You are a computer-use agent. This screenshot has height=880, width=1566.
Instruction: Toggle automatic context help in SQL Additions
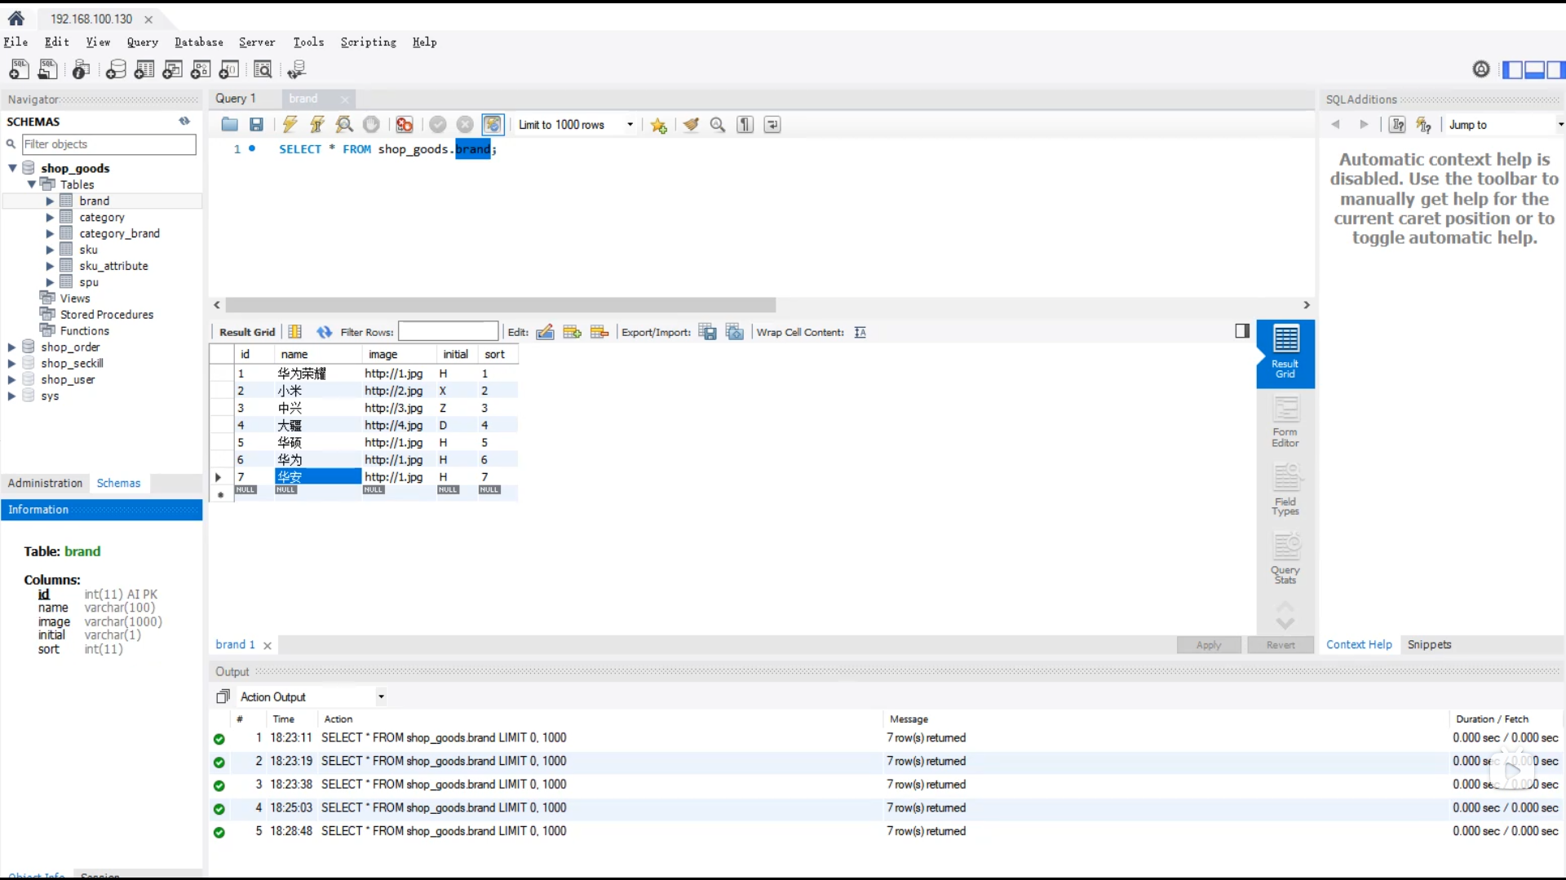[x=1424, y=125]
